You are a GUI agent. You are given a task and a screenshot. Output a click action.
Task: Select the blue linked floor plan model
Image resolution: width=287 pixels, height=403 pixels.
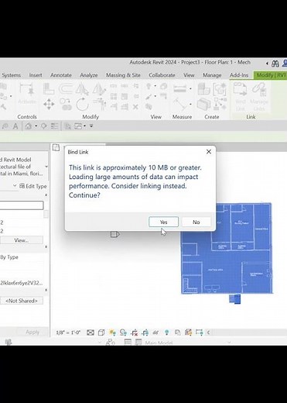pyautogui.click(x=227, y=249)
